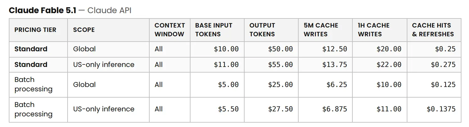
Task: Click the Output Tokens column header
Action: pos(262,30)
